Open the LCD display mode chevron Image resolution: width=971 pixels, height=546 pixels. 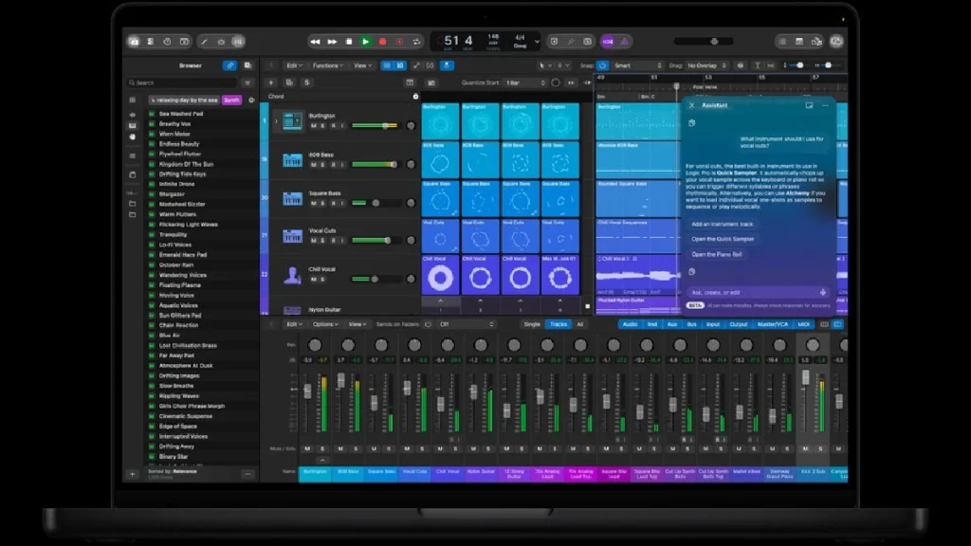coord(537,42)
